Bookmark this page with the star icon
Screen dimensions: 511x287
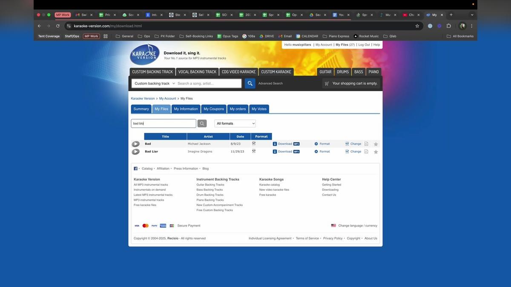coord(417,26)
